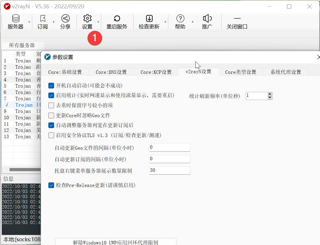Select server row 10 Trojan
The image size is (320, 245).
pos(21,117)
